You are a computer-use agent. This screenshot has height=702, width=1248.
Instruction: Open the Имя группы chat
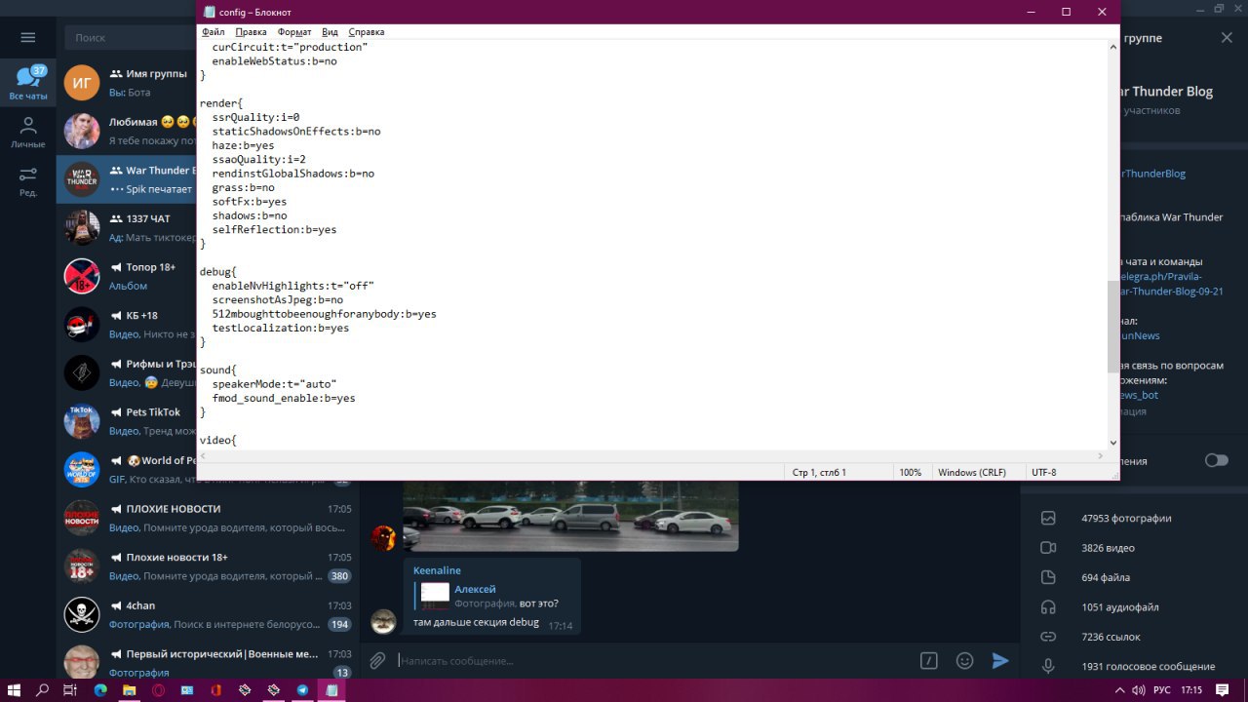[127, 83]
